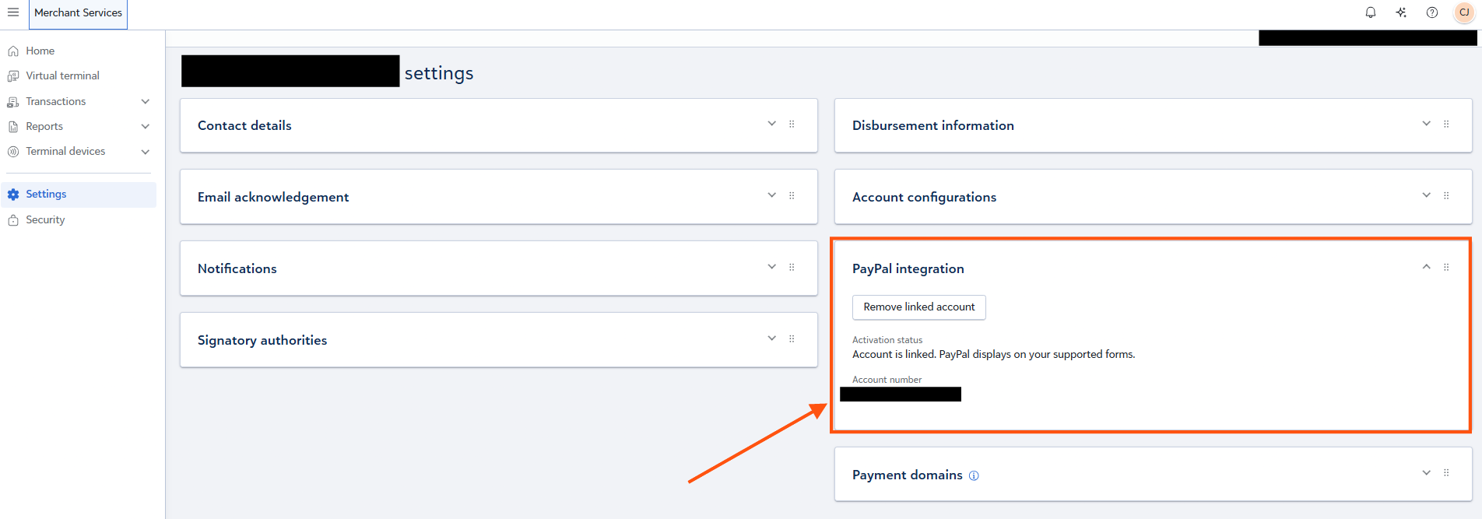Expand the Transactions sidebar submenu
The width and height of the screenshot is (1482, 519).
click(145, 102)
